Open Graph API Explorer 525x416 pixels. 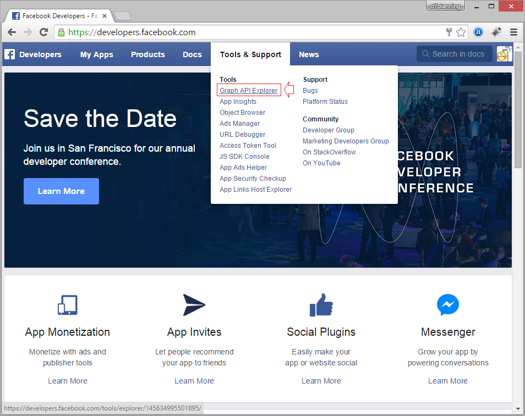[x=248, y=90]
